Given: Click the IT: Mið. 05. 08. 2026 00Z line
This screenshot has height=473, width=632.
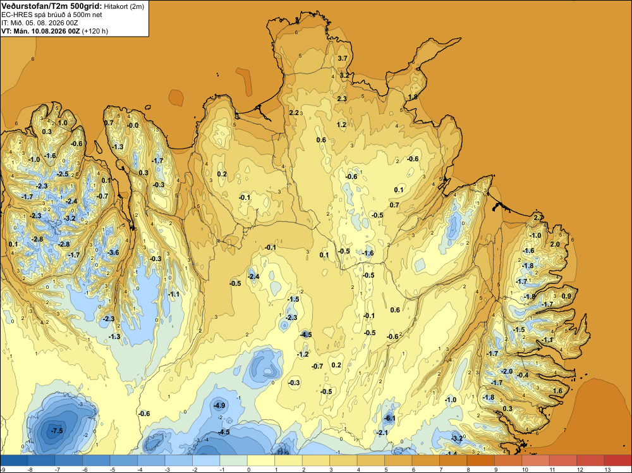Looking at the screenshot, I should [x=39, y=23].
